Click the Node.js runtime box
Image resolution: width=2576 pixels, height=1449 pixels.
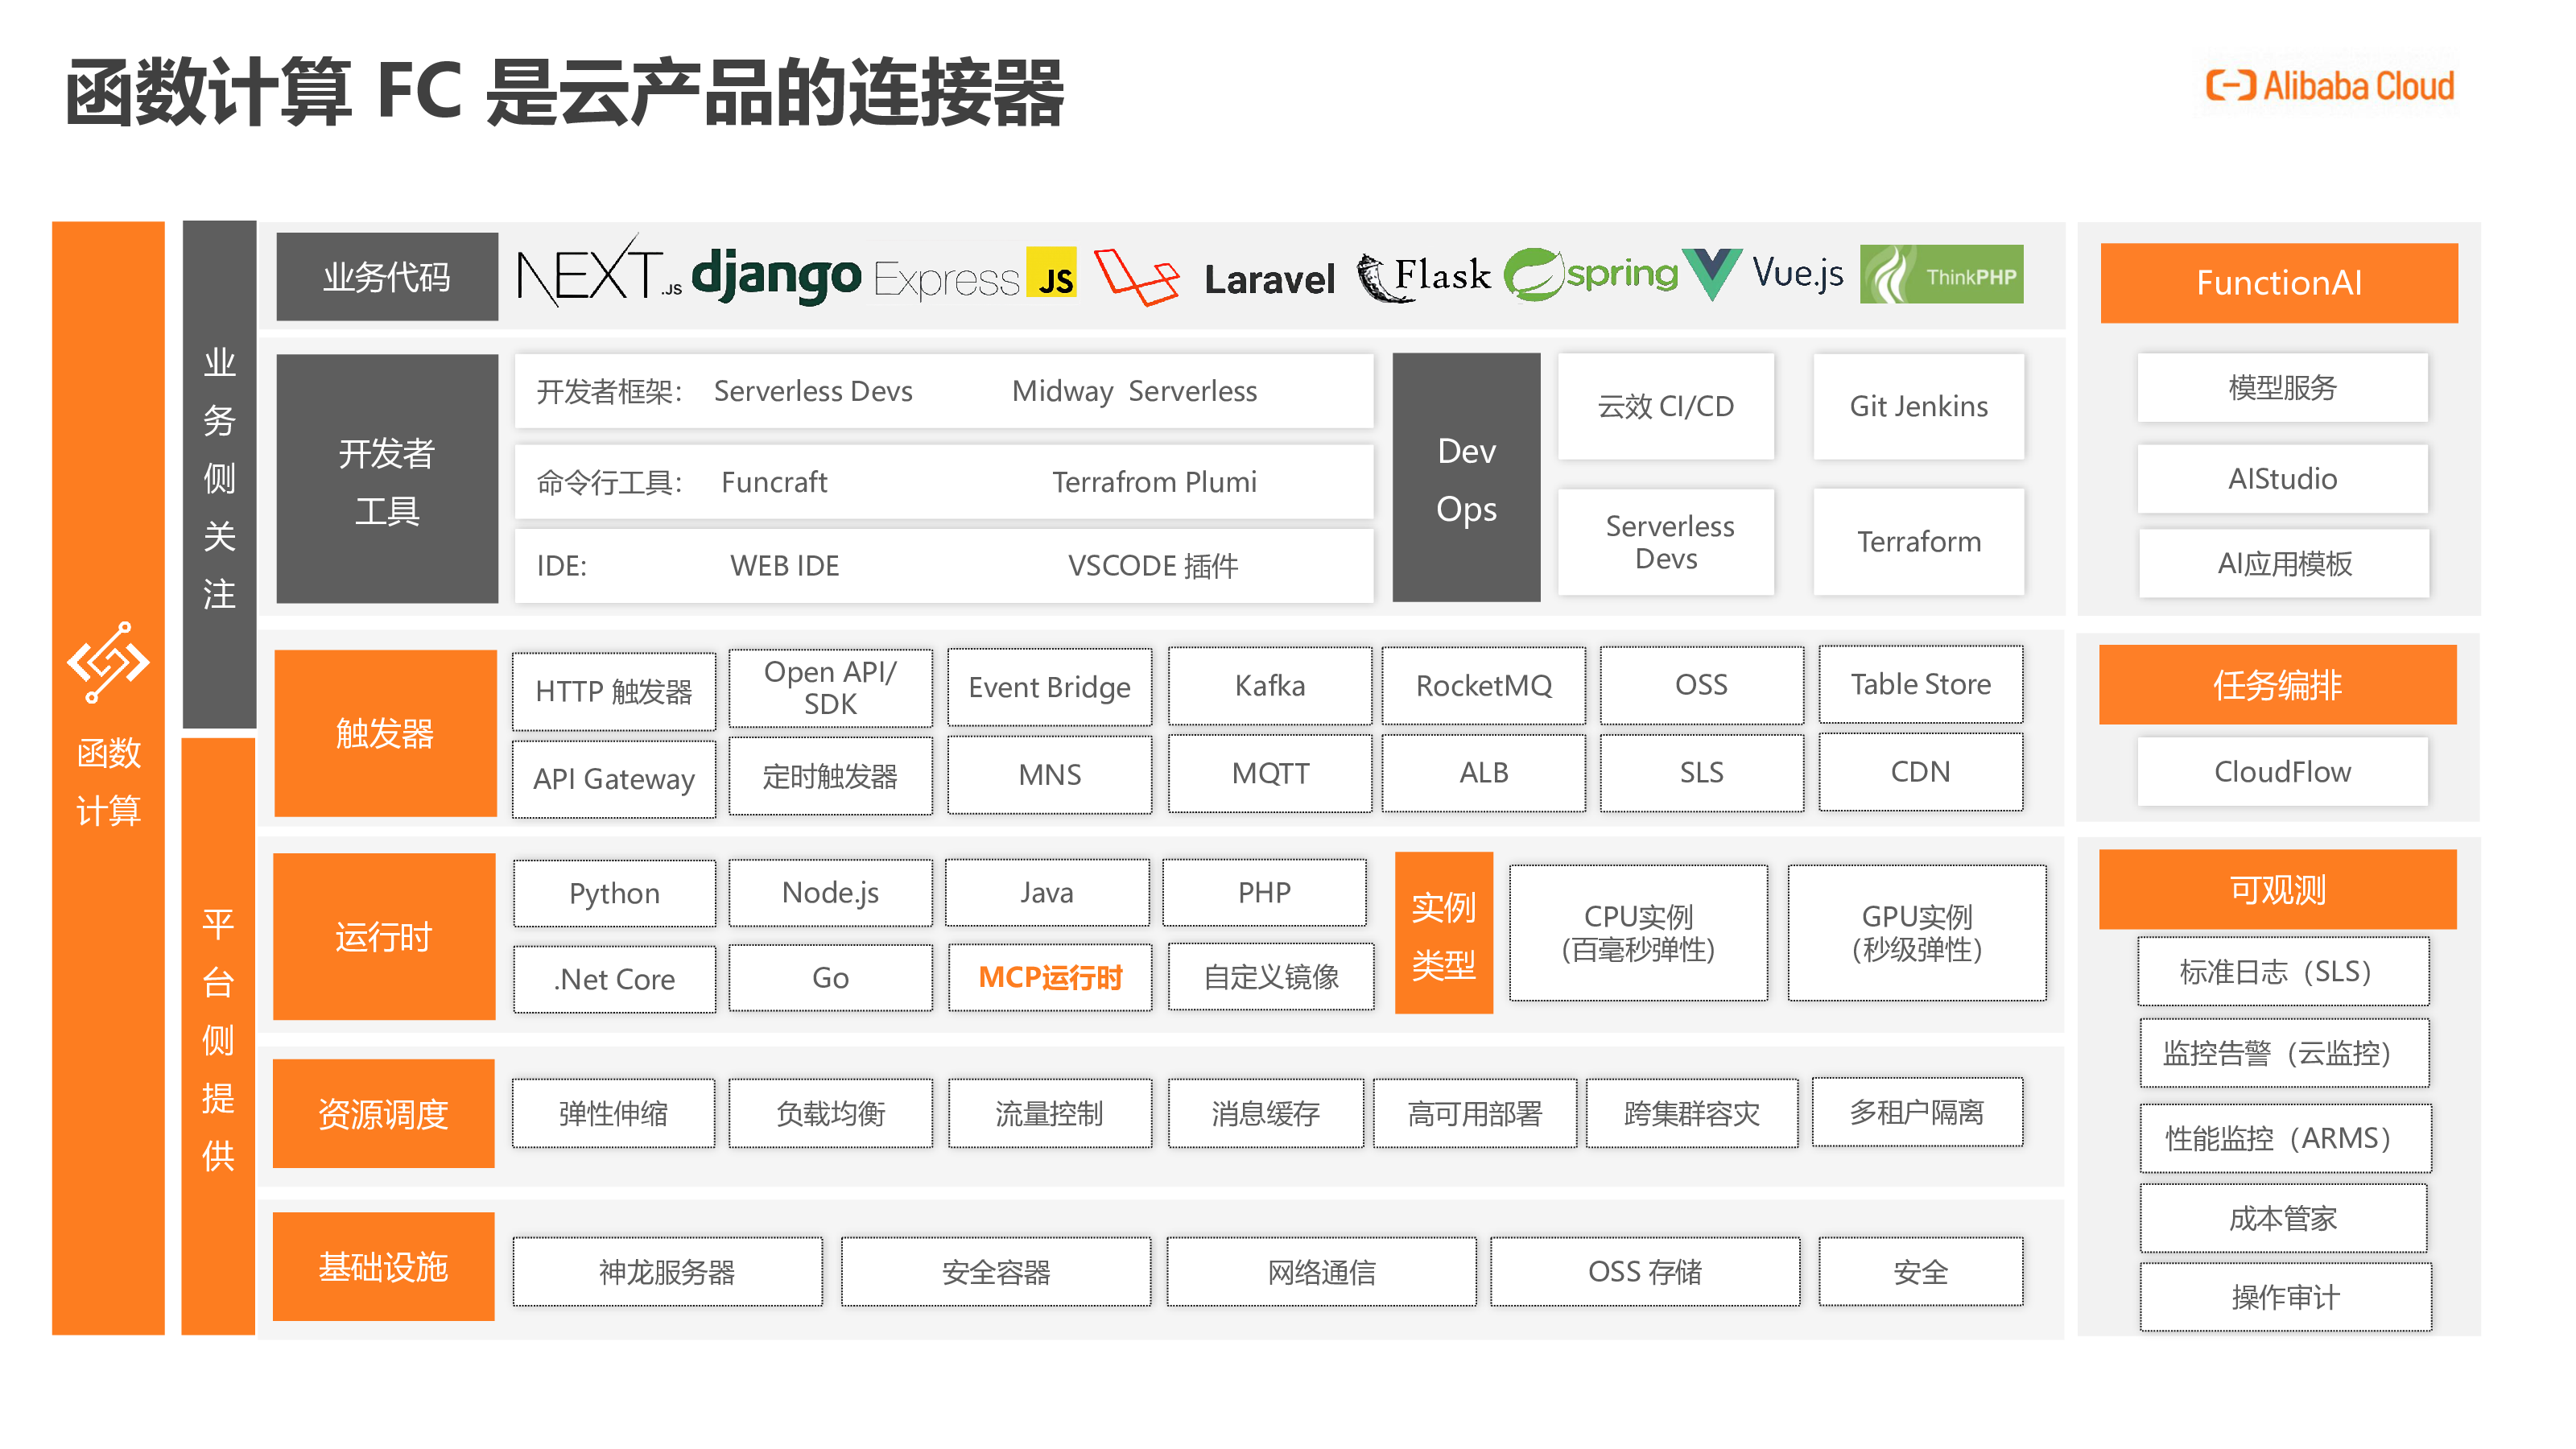830,892
